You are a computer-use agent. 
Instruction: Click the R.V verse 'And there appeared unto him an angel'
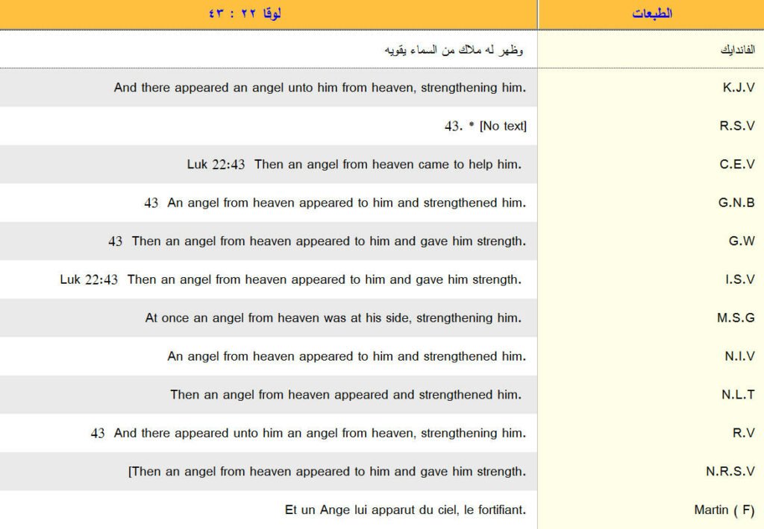point(308,433)
